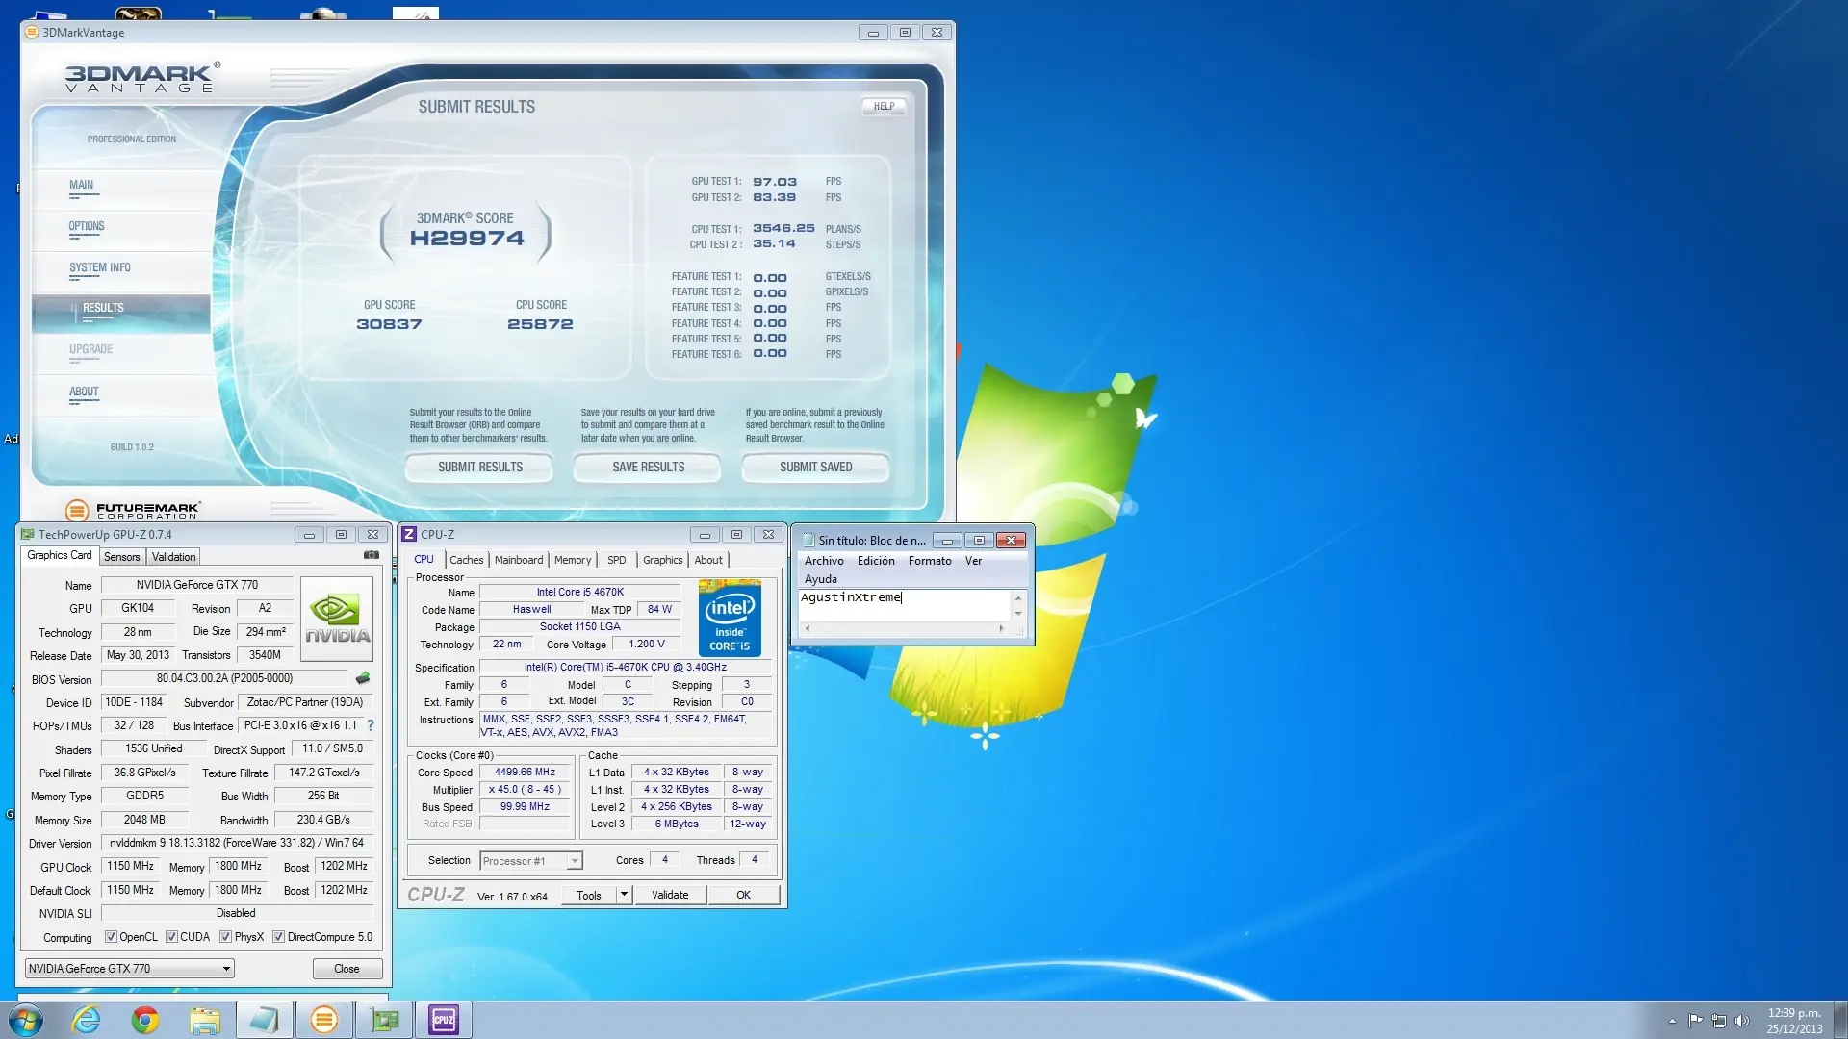Screen dimensions: 1848x1039
Task: Click the Notepad window title icon
Action: [x=808, y=541]
